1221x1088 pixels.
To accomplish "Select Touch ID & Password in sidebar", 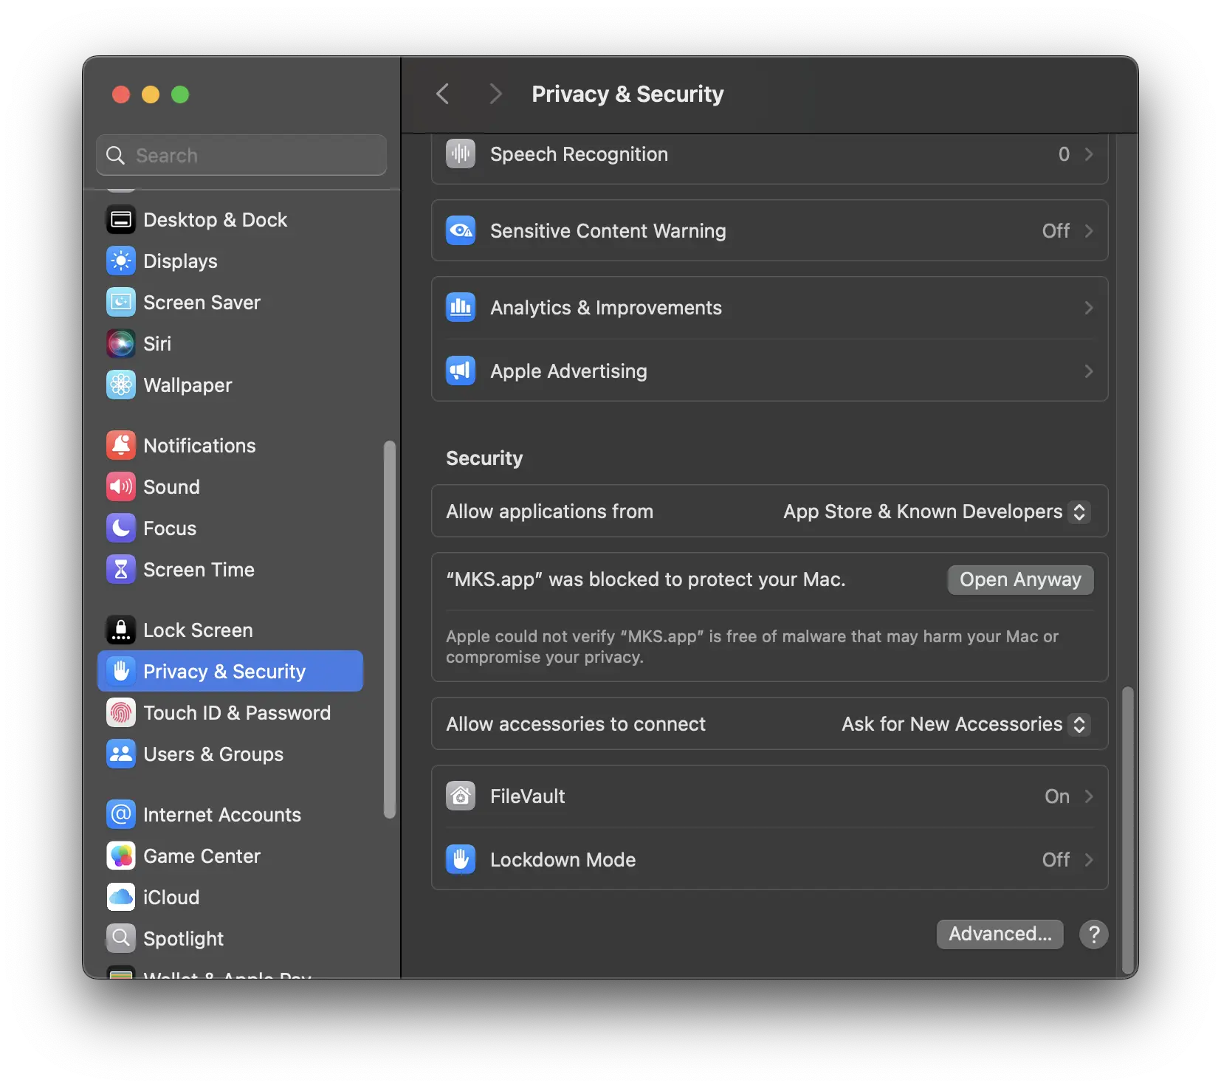I will coord(230,713).
